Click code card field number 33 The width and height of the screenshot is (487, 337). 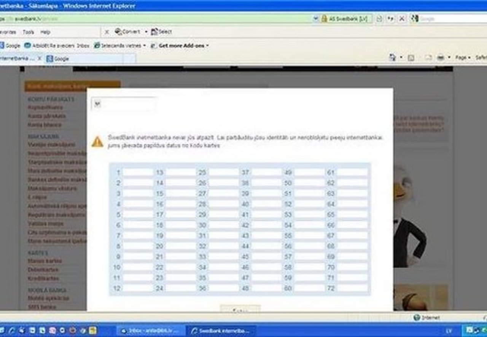pyautogui.click(x=223, y=257)
